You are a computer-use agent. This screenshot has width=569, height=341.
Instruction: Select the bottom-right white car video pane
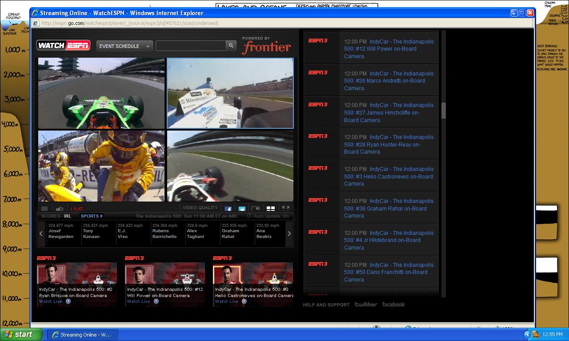click(x=230, y=166)
